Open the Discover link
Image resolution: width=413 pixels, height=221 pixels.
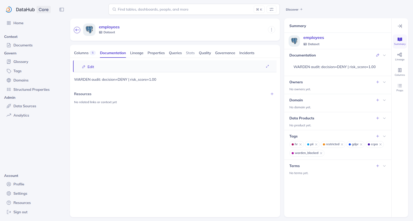point(294,10)
